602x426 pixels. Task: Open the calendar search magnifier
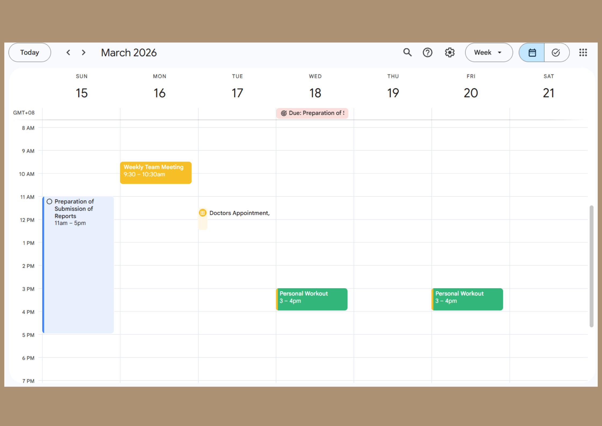click(x=407, y=52)
